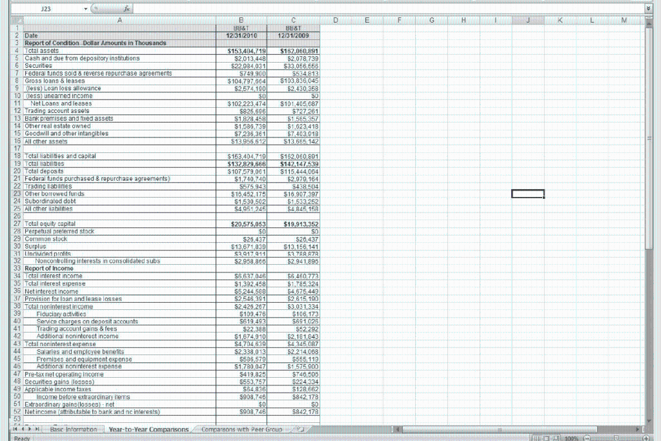Click the Select All corner button

(16, 20)
